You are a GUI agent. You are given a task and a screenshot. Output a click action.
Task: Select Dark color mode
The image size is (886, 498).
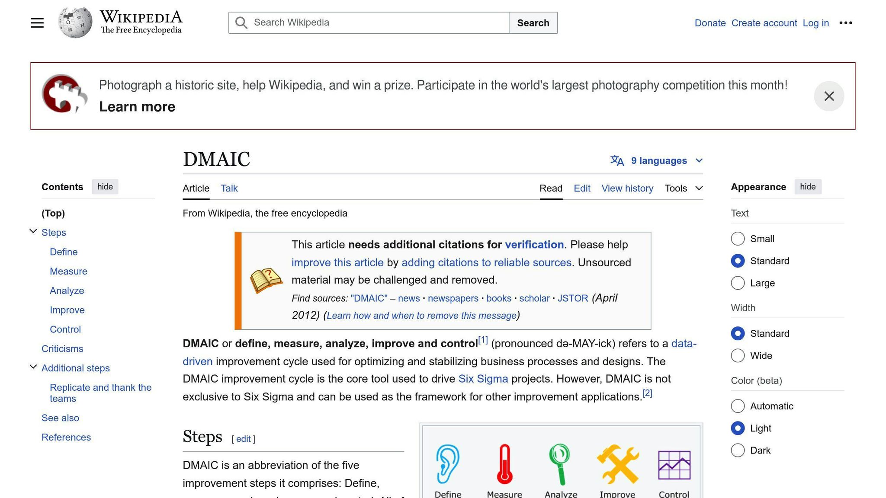tap(738, 450)
